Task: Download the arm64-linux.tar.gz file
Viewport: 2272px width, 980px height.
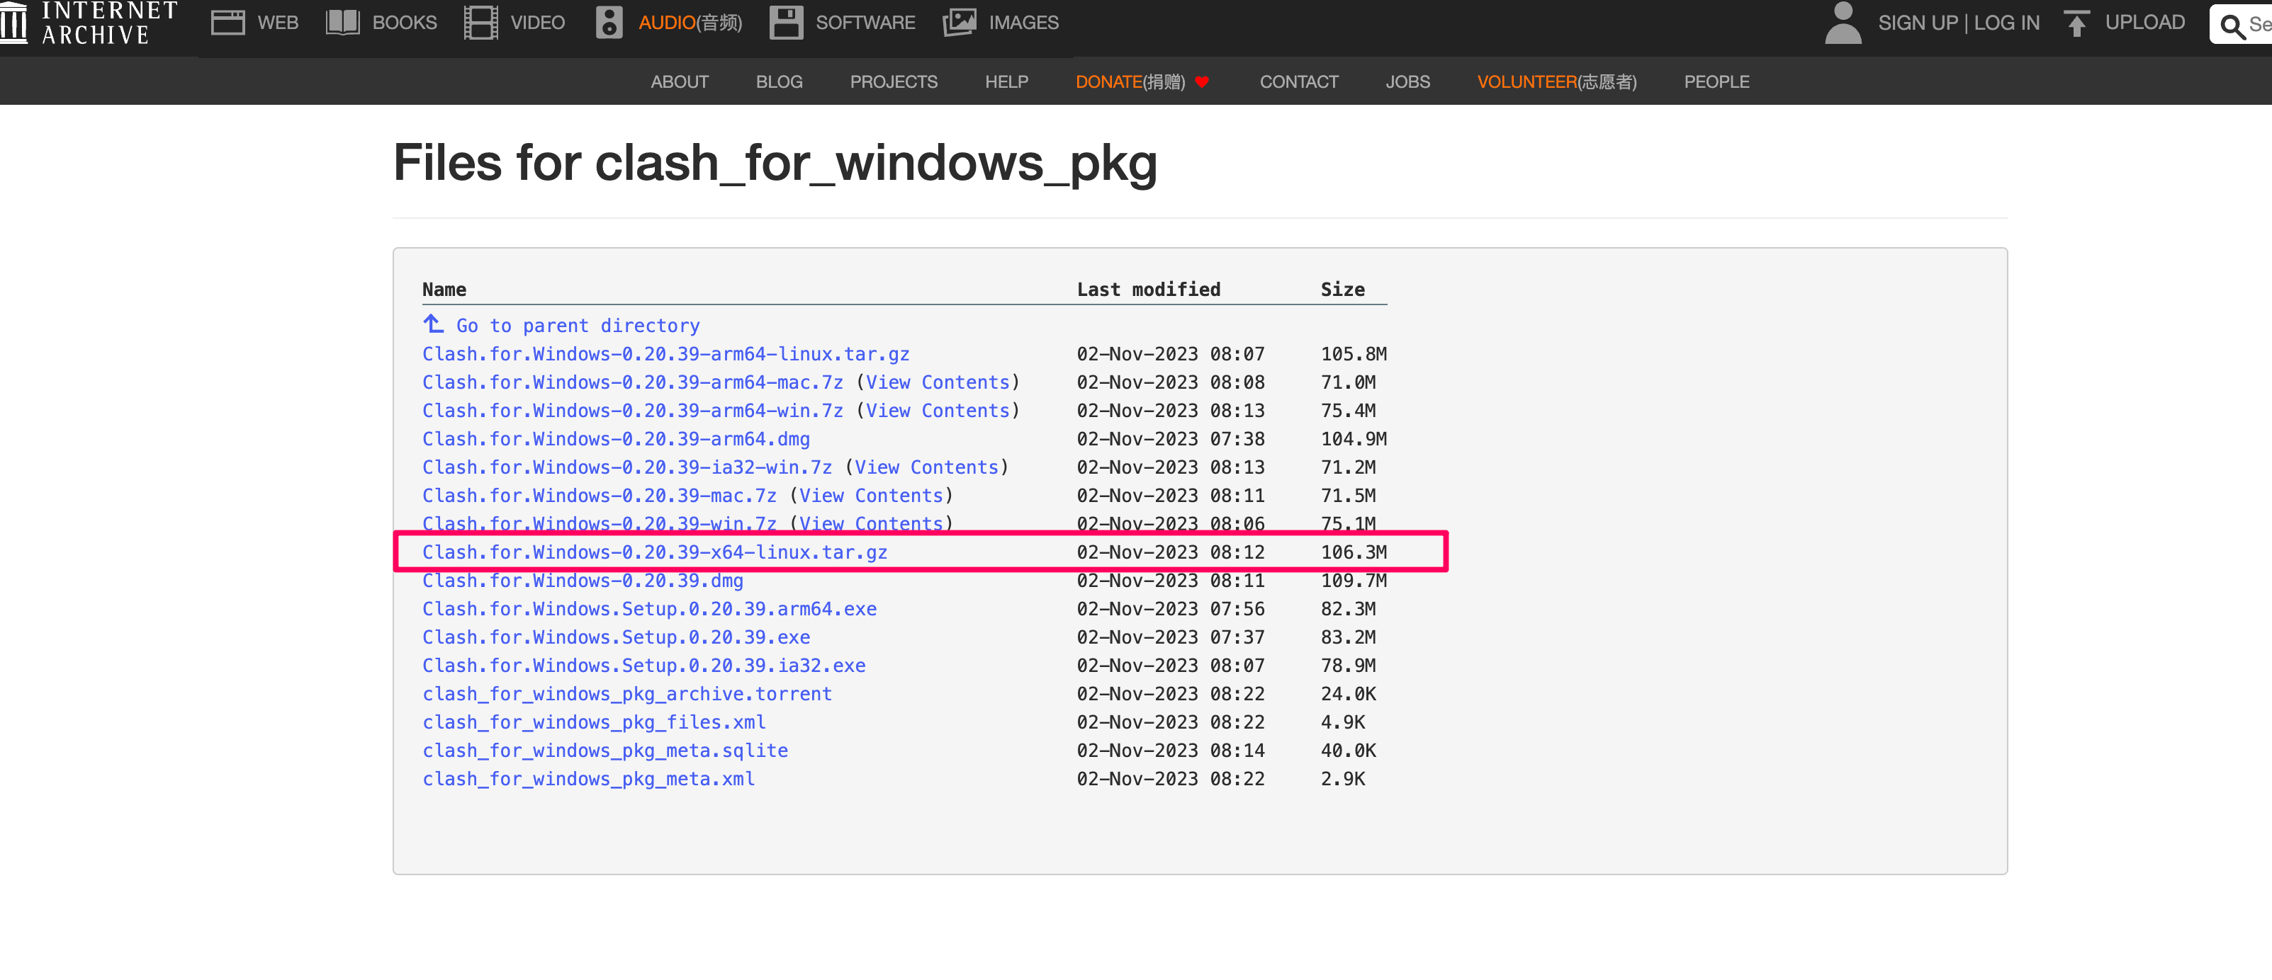Action: click(x=666, y=353)
